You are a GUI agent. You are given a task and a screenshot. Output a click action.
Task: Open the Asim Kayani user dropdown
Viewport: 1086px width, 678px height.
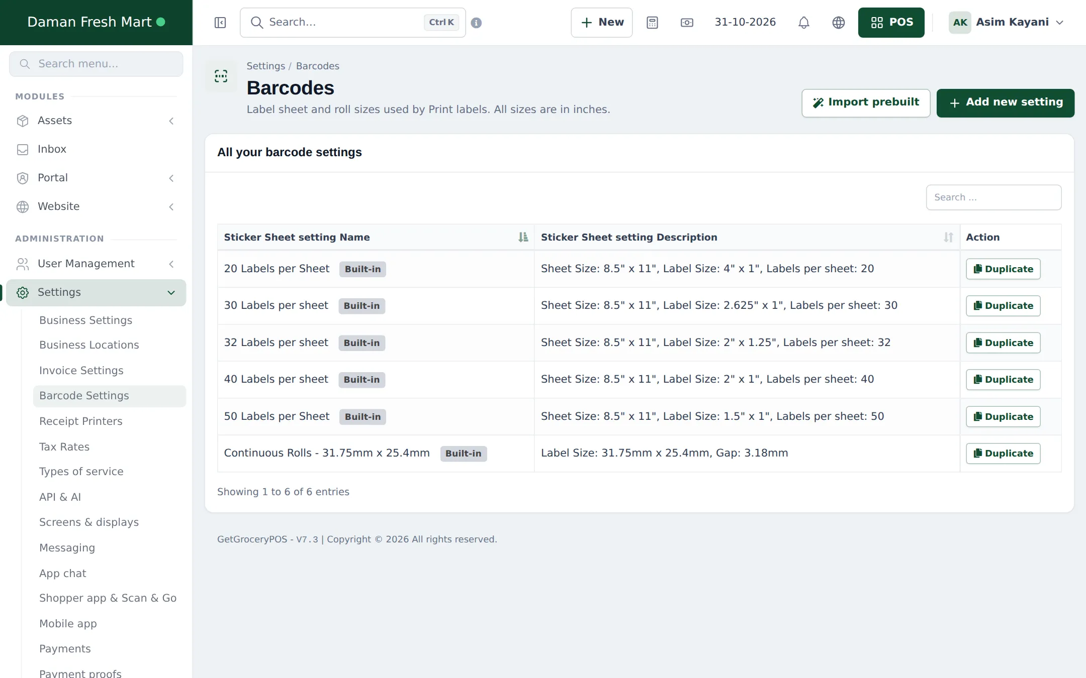tap(1006, 23)
